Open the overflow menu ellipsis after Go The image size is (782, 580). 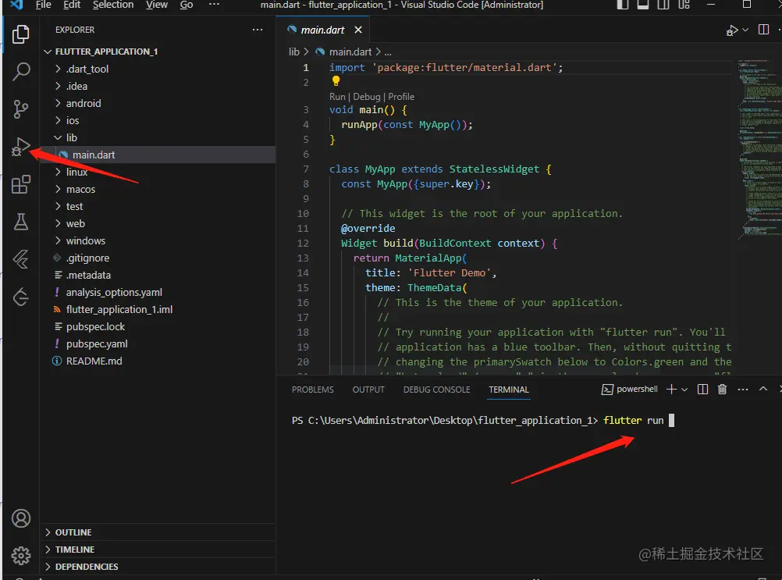tap(214, 5)
